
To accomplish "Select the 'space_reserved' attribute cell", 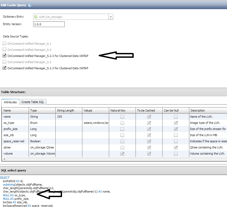I will 15,141.
